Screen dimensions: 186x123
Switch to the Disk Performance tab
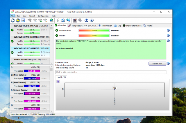click(132, 26)
